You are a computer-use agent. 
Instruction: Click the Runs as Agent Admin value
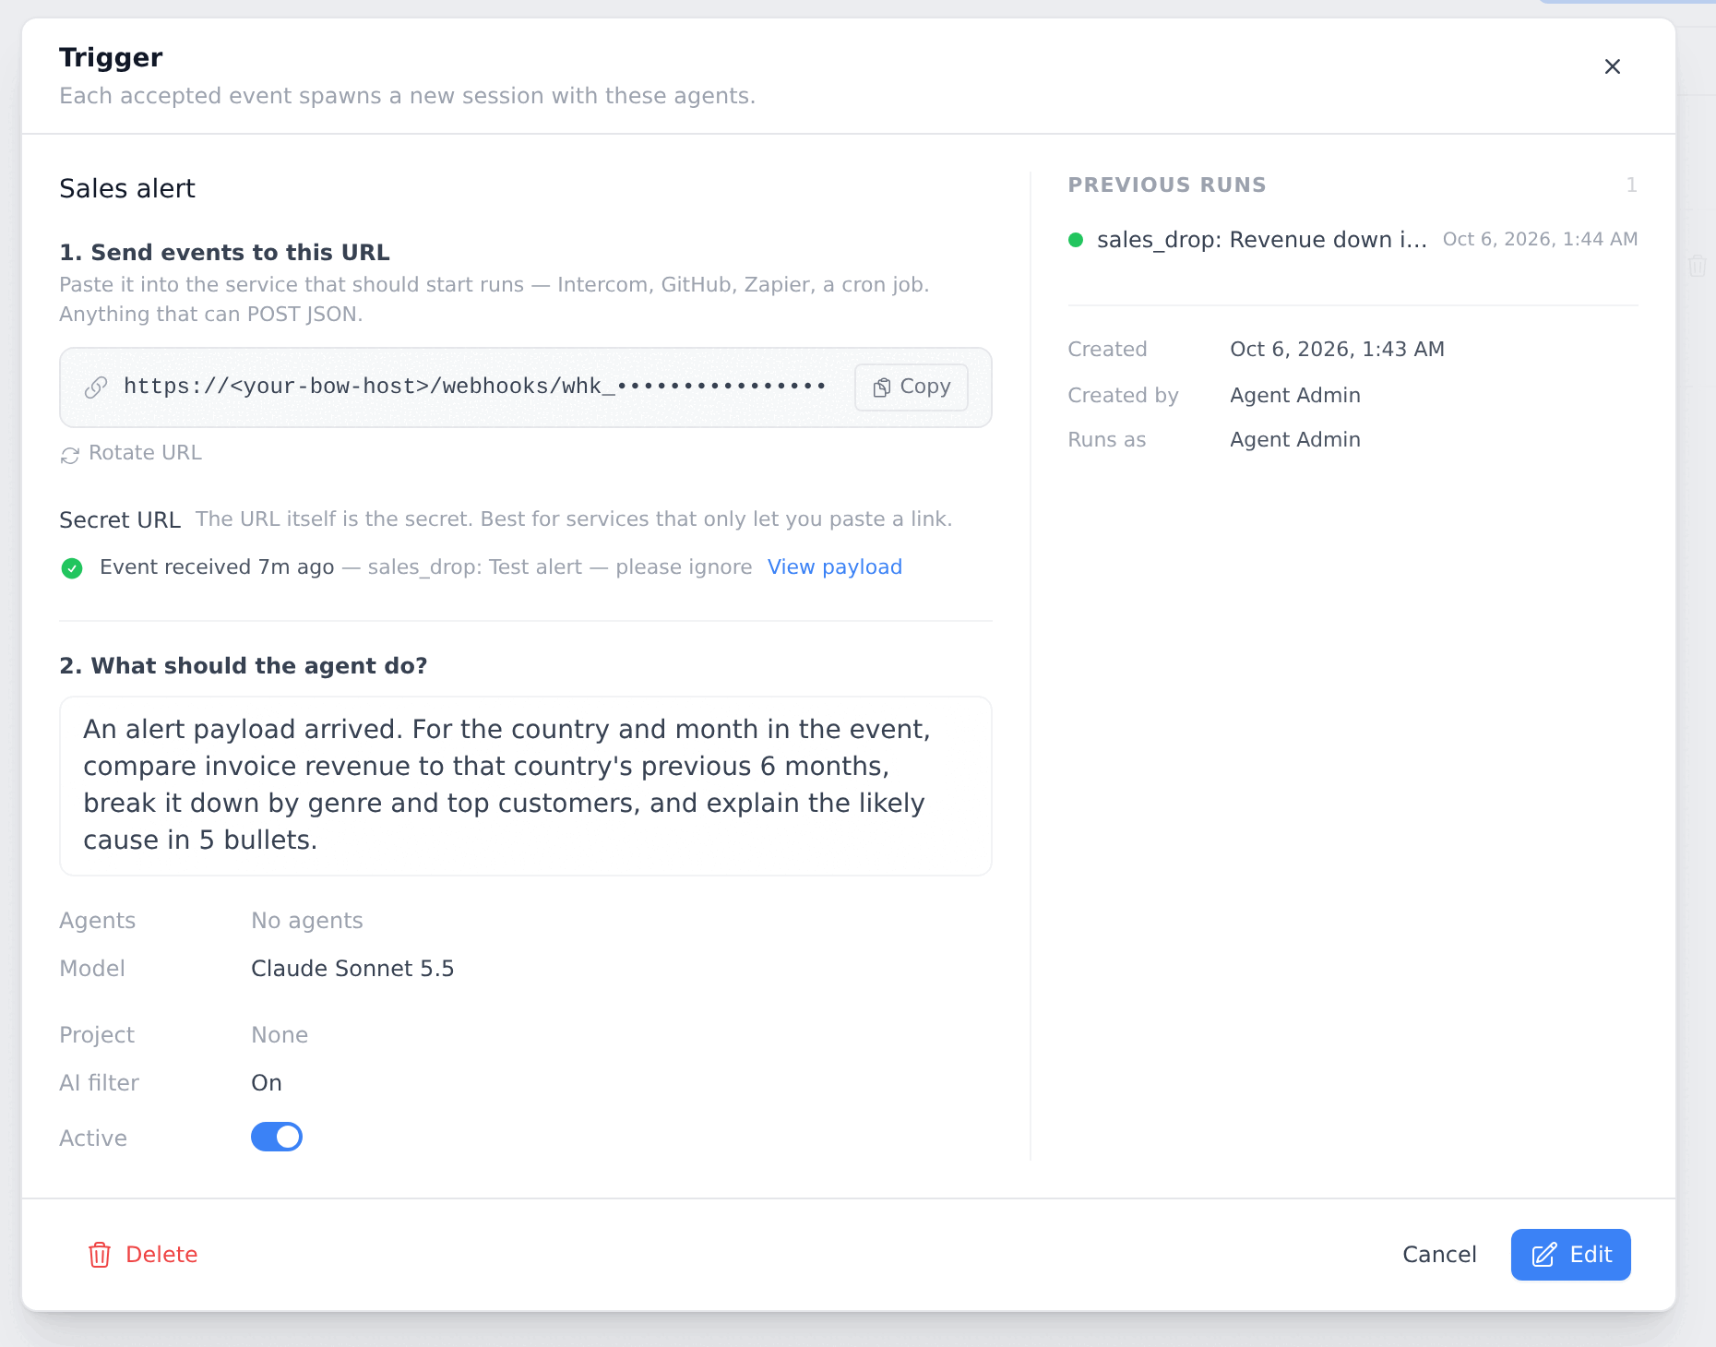(x=1294, y=440)
